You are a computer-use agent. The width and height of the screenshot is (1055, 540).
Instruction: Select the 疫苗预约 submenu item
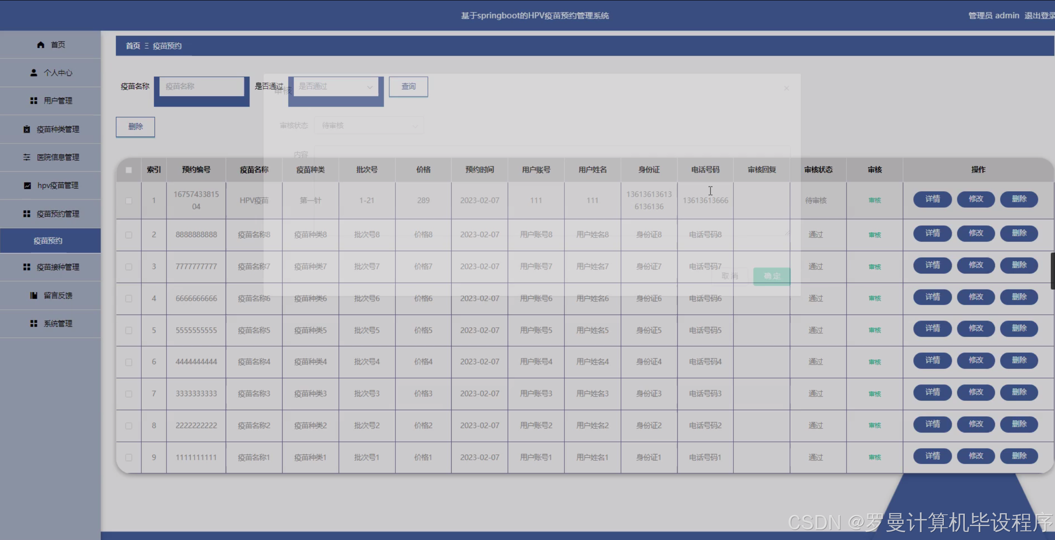(48, 241)
